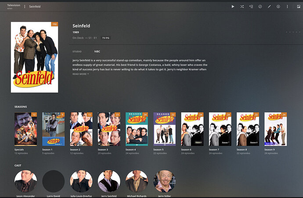The height and width of the screenshot is (198, 303).
Task: Open the NBC studio link
Action: [97, 52]
